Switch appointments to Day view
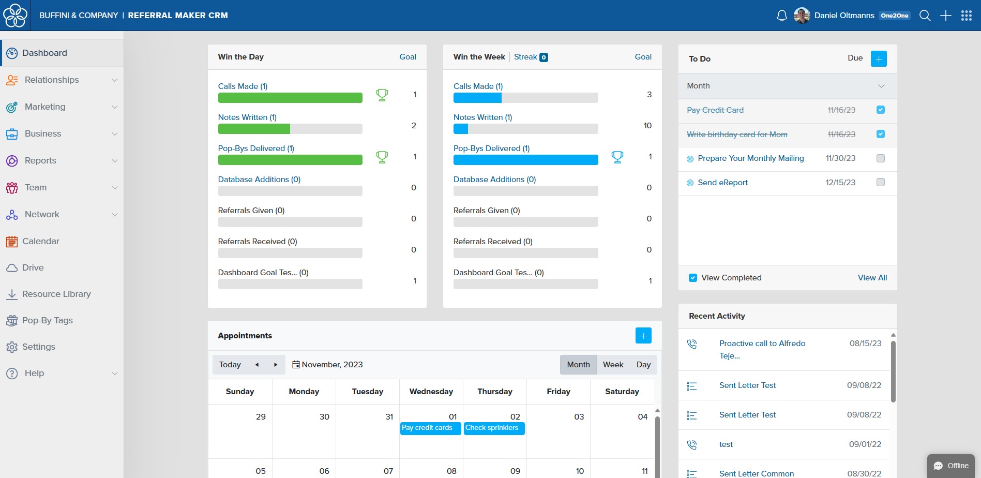981x478 pixels. [644, 365]
